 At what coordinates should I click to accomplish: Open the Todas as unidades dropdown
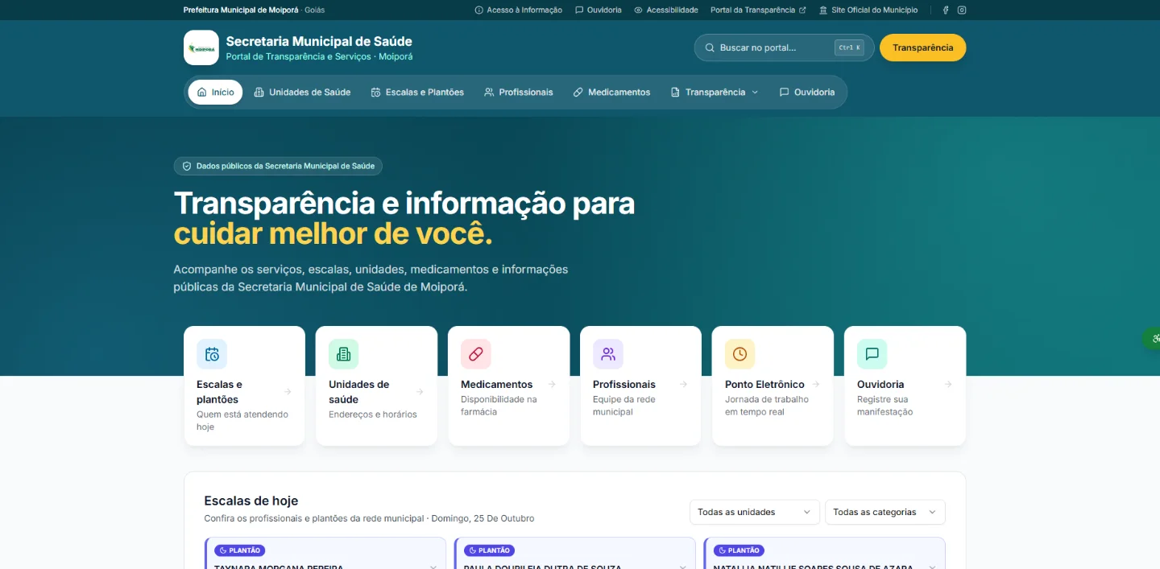755,512
